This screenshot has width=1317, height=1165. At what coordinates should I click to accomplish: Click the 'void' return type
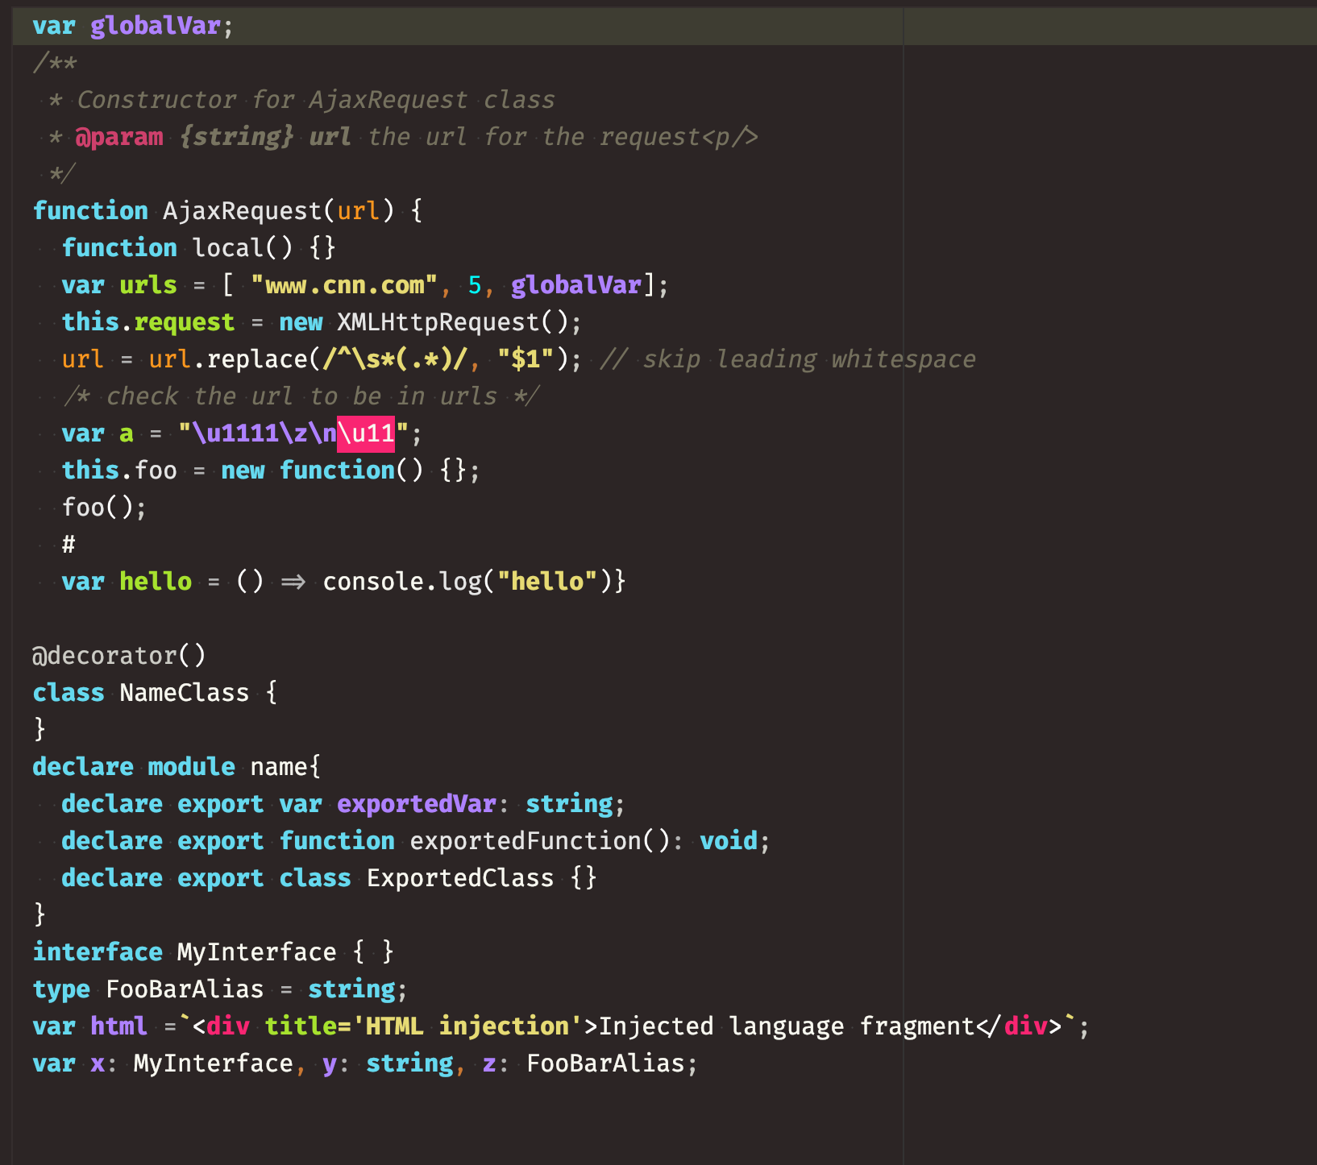click(729, 841)
